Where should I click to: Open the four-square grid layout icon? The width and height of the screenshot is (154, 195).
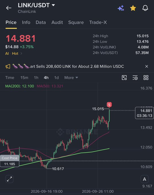[146, 78]
